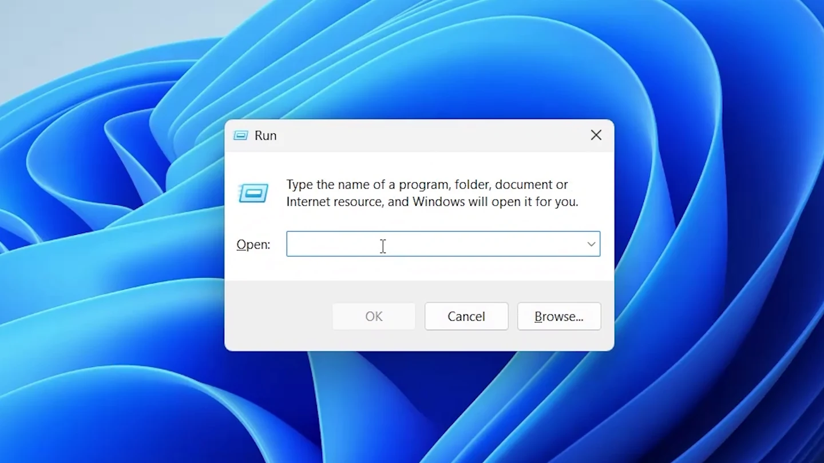Viewport: 824px width, 463px height.
Task: Click the Run icon in title bar
Action: pos(240,135)
